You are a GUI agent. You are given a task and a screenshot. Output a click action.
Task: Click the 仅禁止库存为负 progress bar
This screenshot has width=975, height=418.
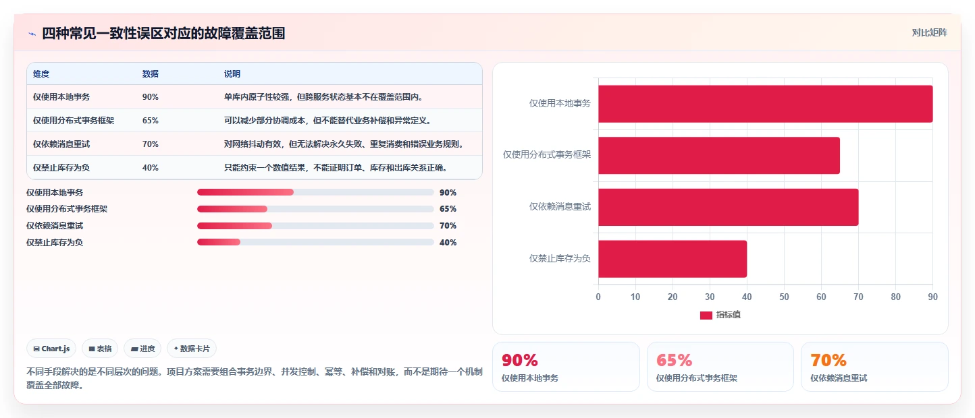coord(315,242)
